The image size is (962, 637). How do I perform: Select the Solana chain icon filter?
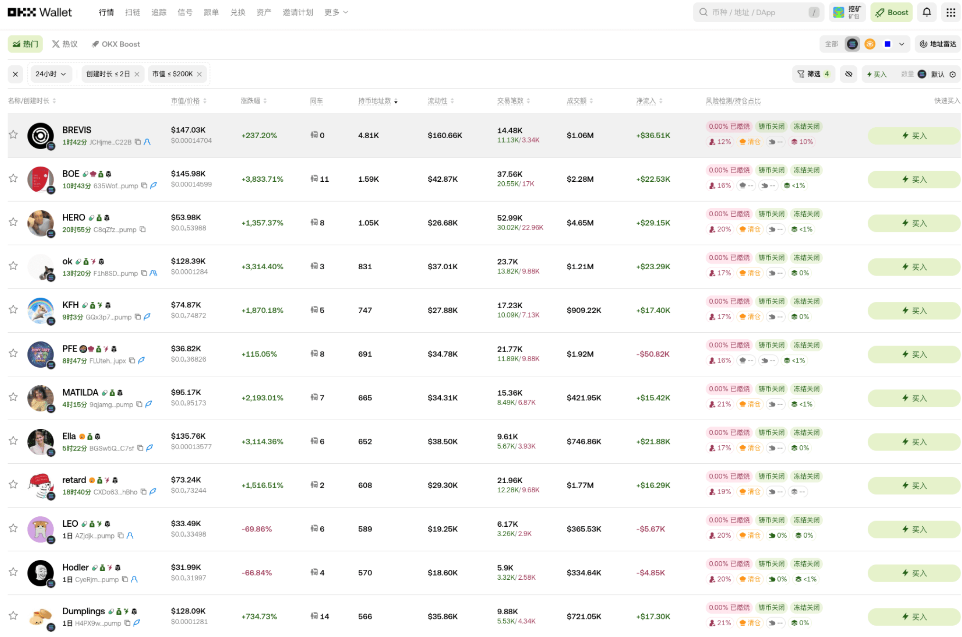click(x=852, y=44)
